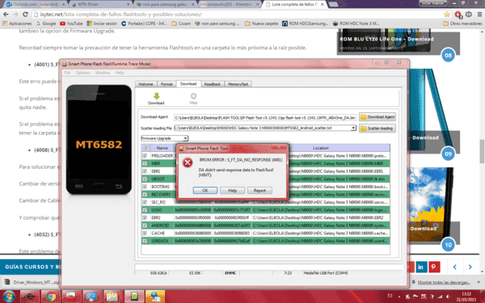Uncheck the LOGO checkbox
The width and height of the screenshot is (485, 303).
click(x=145, y=210)
